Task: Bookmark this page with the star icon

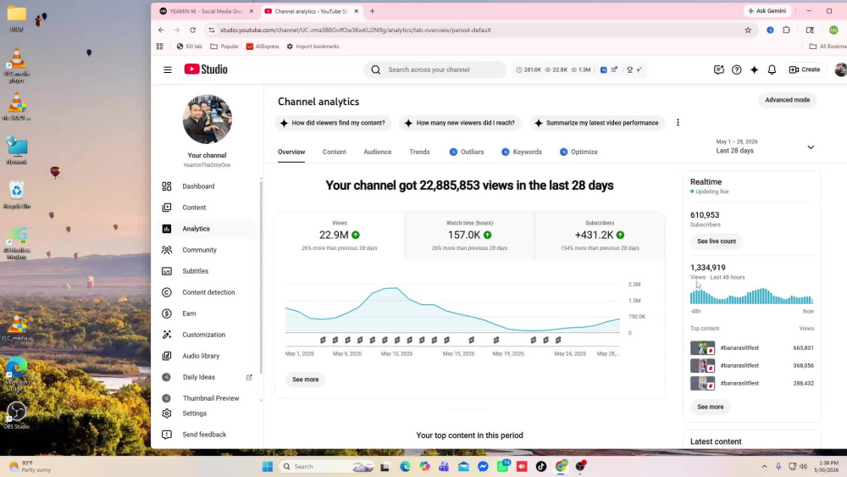Action: (x=748, y=31)
